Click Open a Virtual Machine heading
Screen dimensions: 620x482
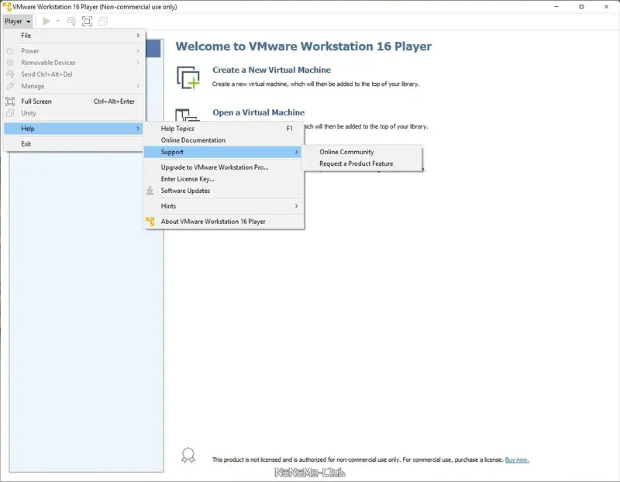(x=259, y=112)
